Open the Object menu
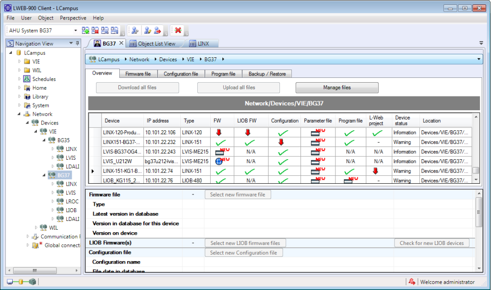This screenshot has height=290, width=491. tap(46, 18)
